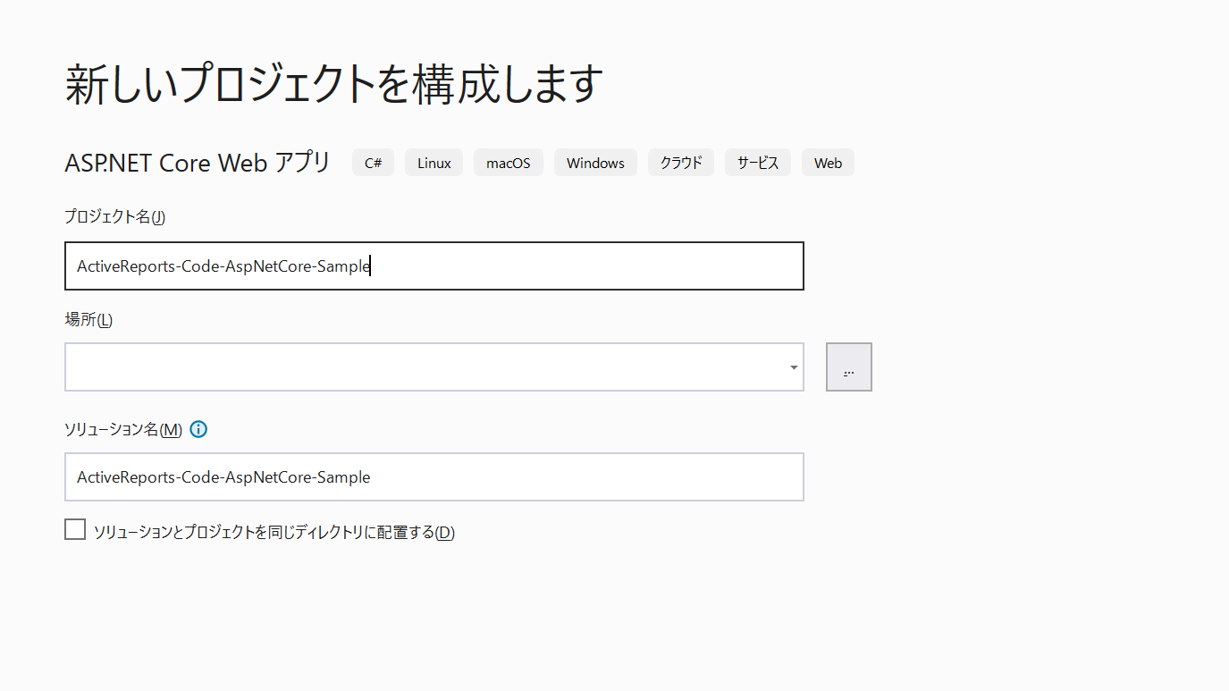Focus the solution name input field

pos(434,477)
